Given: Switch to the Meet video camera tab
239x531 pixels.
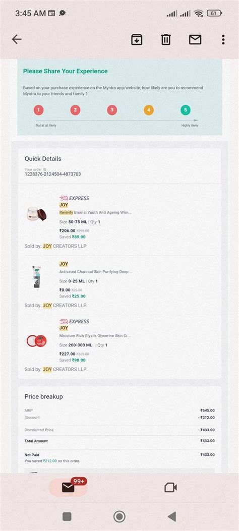Looking at the screenshot, I should [170, 488].
